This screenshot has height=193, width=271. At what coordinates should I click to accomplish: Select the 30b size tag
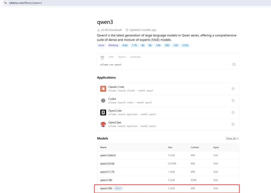[x=167, y=45]
